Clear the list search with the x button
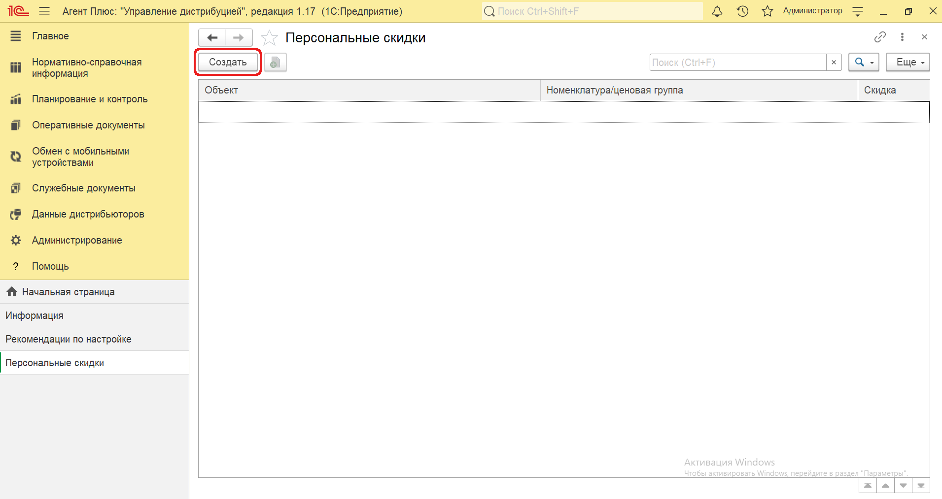 coord(834,62)
